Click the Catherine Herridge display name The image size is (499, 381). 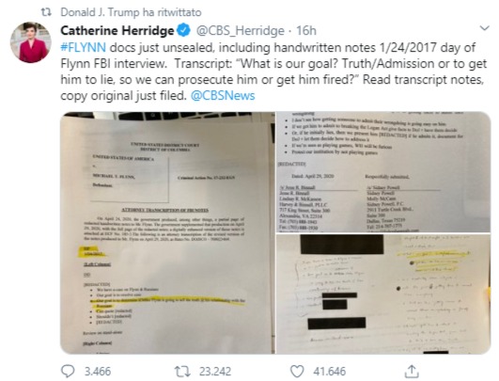click(x=117, y=31)
